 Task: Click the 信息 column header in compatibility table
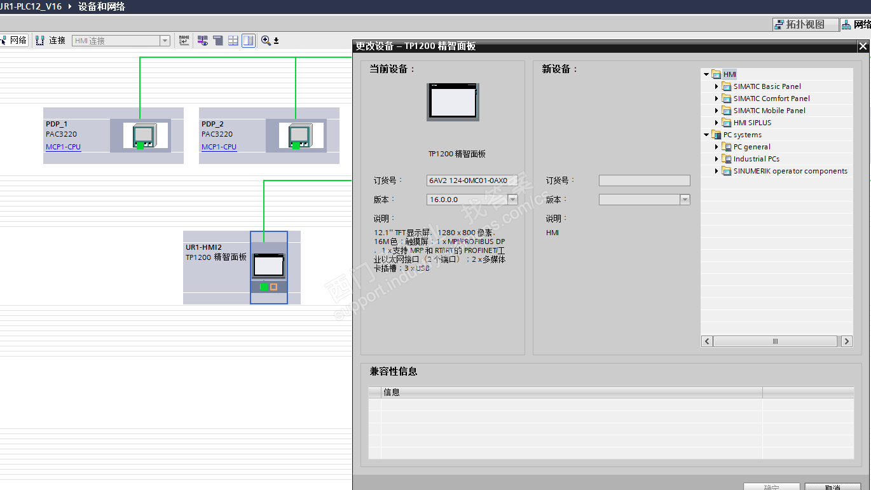tap(572, 392)
